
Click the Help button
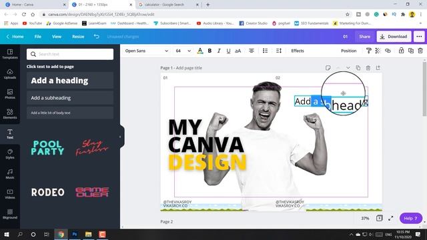point(411,218)
